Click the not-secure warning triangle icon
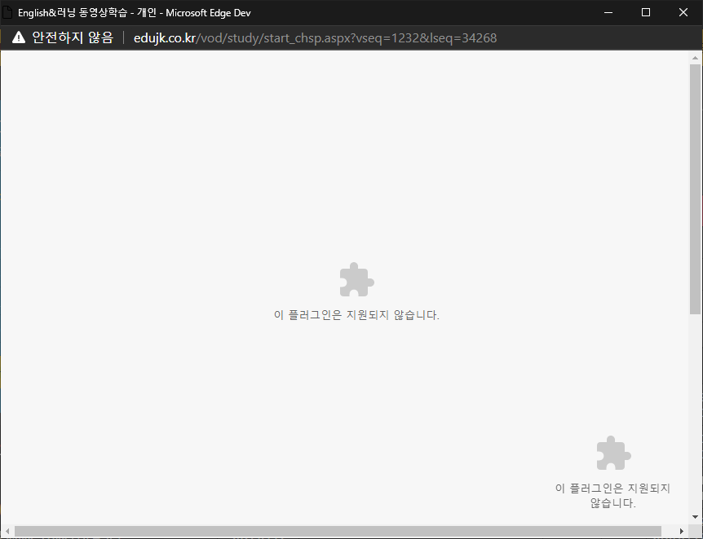 [19, 37]
